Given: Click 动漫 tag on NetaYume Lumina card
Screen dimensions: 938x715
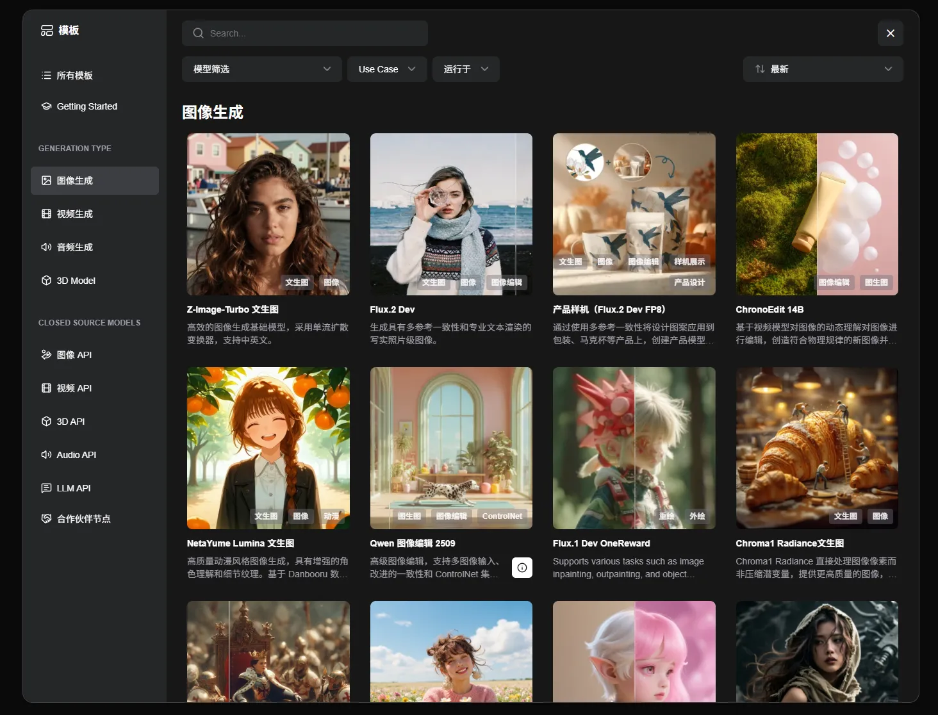Looking at the screenshot, I should coord(331,516).
